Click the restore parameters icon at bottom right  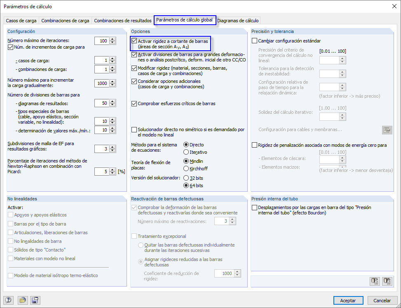pos(387,281)
